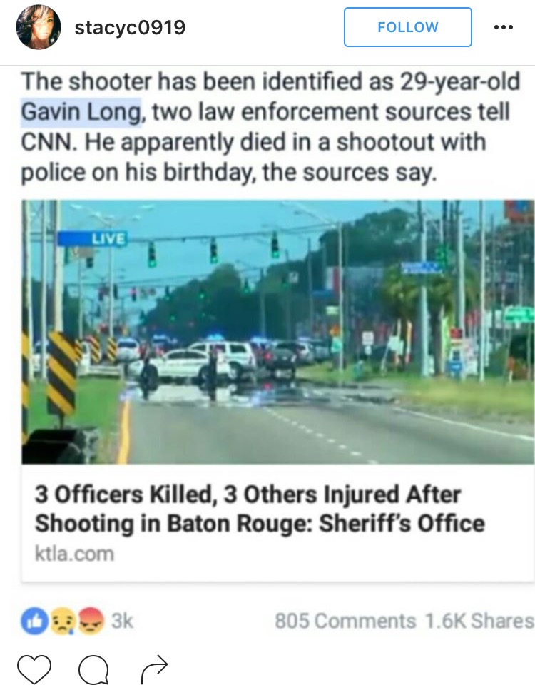View 805 Comments

pyautogui.click(x=345, y=621)
